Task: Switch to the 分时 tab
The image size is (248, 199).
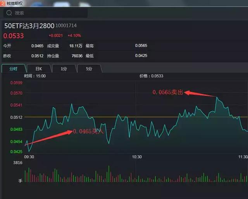Action: pos(14,69)
